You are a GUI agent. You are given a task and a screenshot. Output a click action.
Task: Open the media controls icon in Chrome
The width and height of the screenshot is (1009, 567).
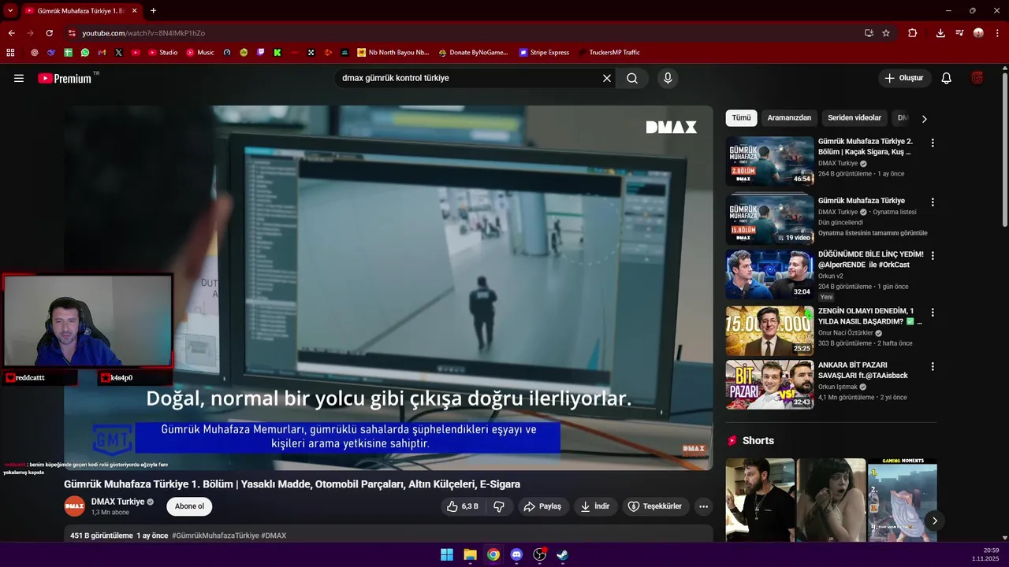click(959, 33)
